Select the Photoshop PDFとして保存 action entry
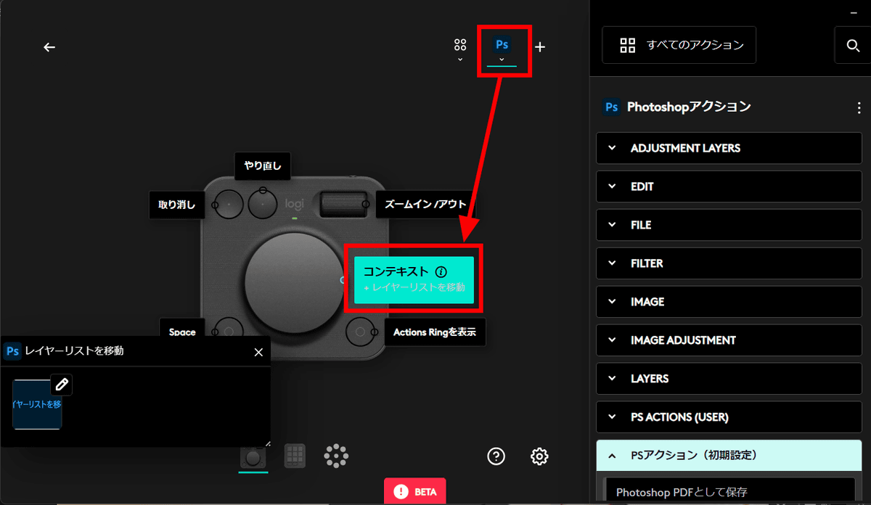 729,492
